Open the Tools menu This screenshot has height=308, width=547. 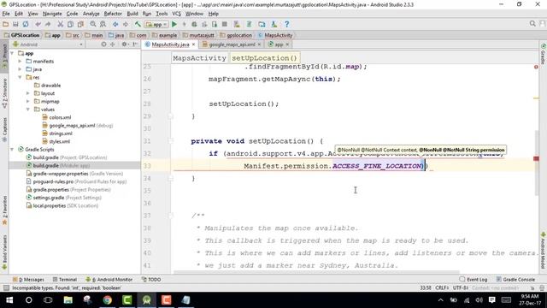162,14
